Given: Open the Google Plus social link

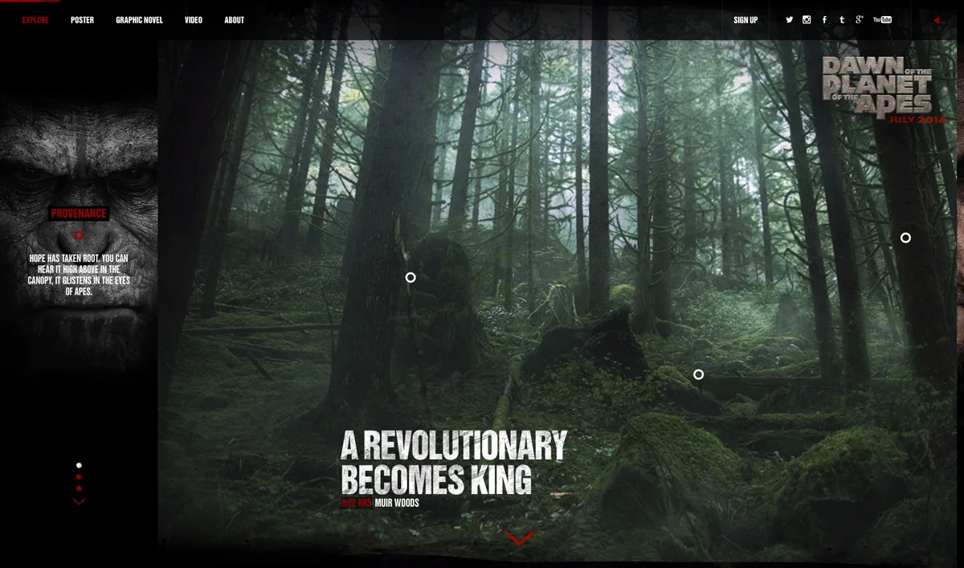Looking at the screenshot, I should pos(860,20).
